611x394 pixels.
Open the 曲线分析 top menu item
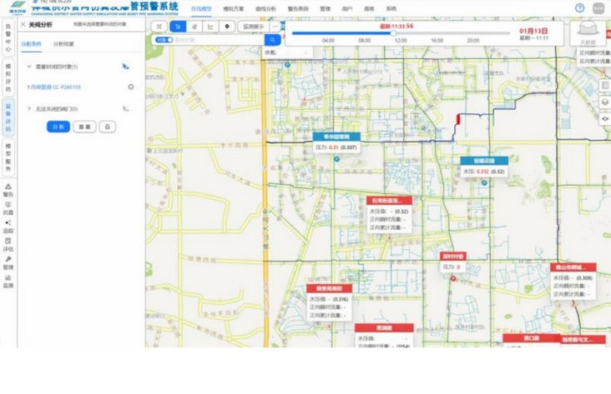(265, 8)
